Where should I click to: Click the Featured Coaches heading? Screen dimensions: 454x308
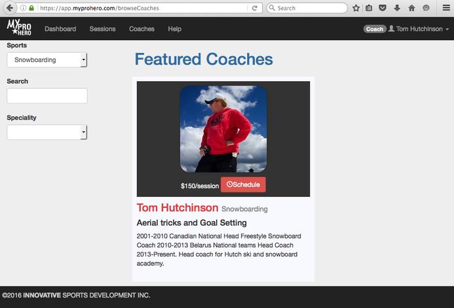coord(204,60)
